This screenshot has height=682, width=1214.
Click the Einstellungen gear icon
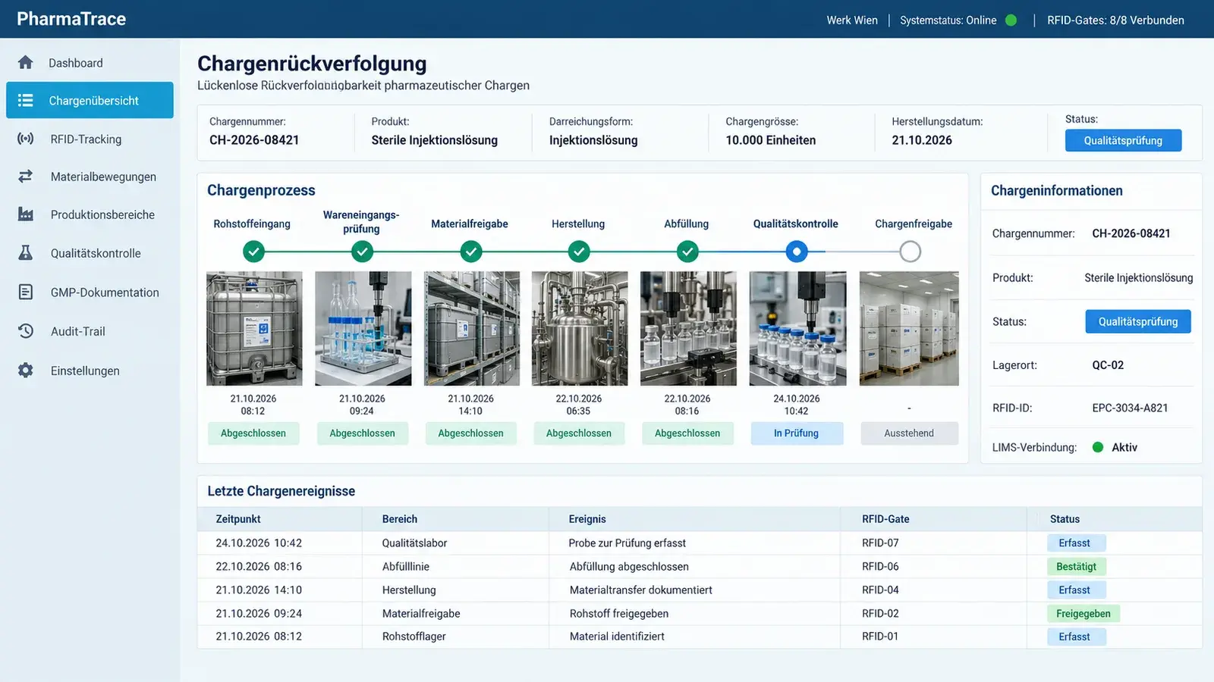(25, 370)
